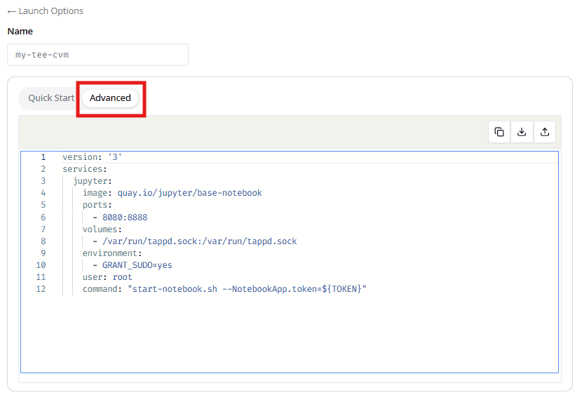
Task: Focus the Name field with my-tee-cvm placeholder
Action: (97, 55)
